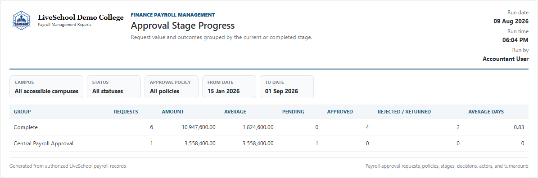Click the Group column header
538x178 pixels.
click(x=23, y=112)
